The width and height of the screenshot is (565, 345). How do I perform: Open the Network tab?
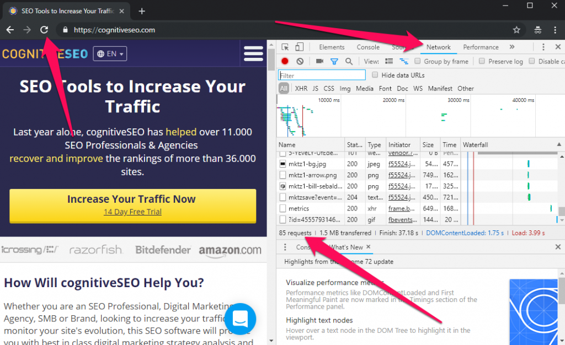[438, 47]
